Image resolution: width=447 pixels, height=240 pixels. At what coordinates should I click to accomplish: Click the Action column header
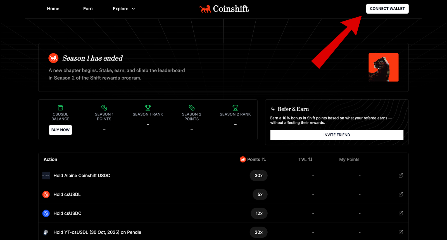click(x=50, y=160)
